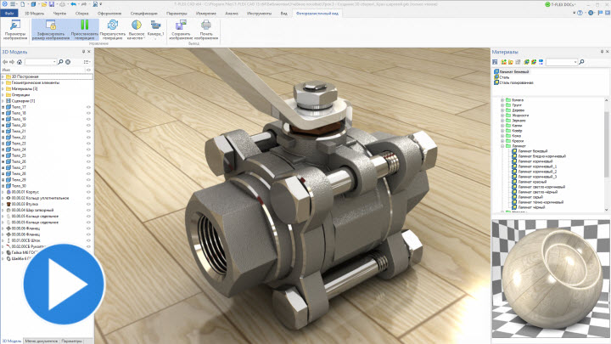
Task: Click the undo arrow in quick access toolbar
Action: (73, 4)
